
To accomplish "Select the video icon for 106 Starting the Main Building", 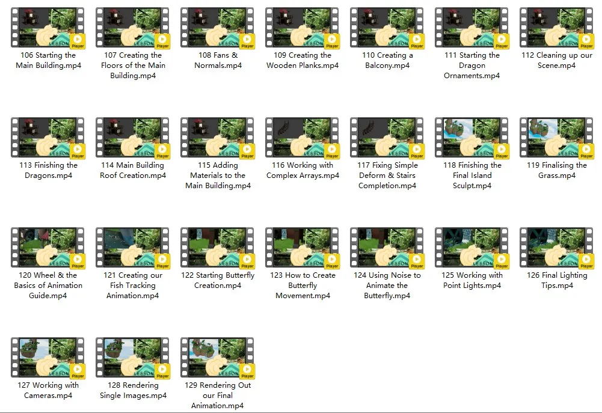I will [48, 28].
